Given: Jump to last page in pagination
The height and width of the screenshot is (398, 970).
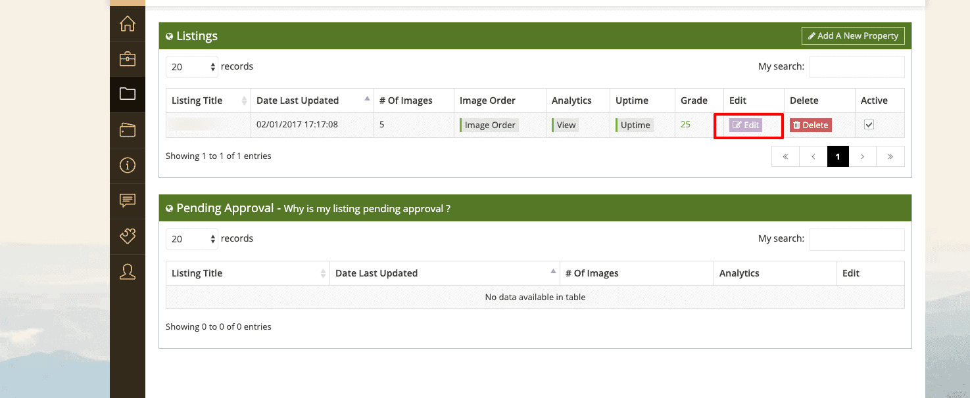Looking at the screenshot, I should click(890, 157).
